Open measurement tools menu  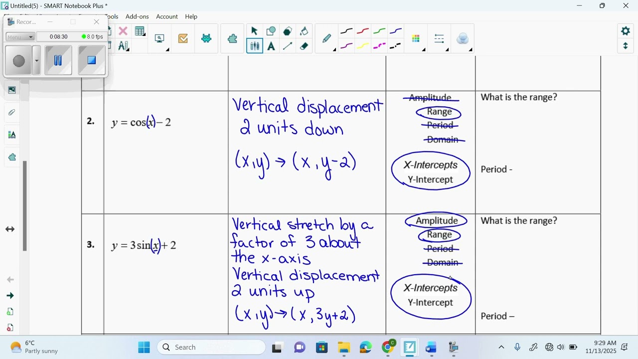(x=123, y=46)
